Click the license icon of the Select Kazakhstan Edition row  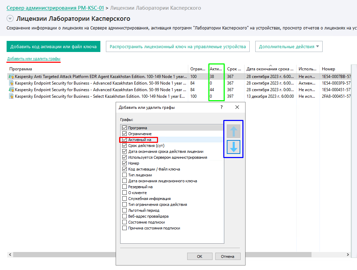click(11, 96)
